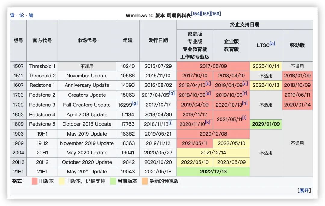Click the green end date 2022/12/13

pos(213,172)
